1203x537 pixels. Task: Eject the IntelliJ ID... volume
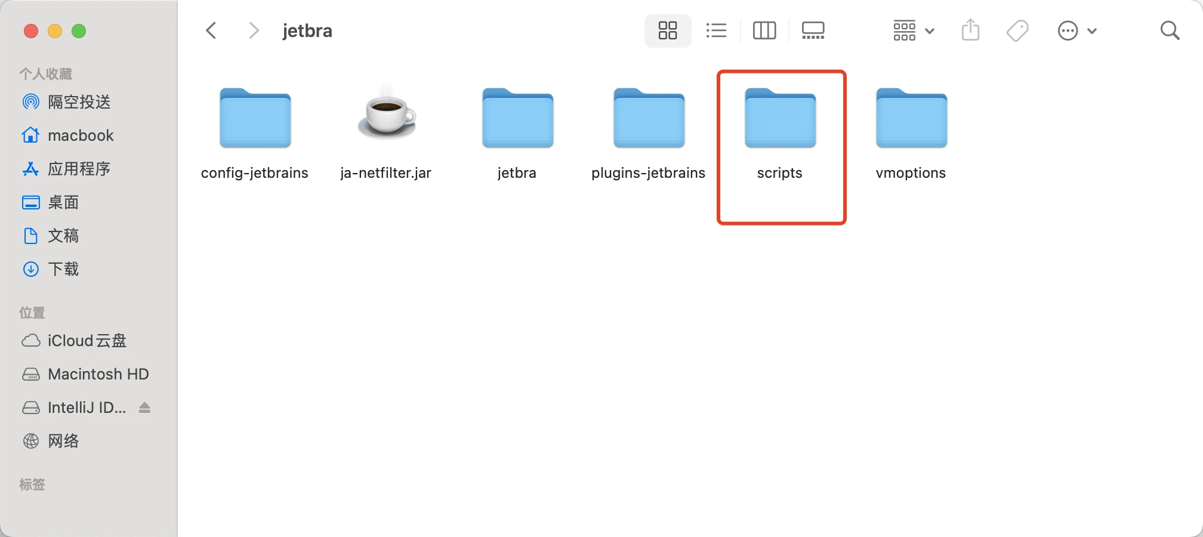[x=144, y=408]
